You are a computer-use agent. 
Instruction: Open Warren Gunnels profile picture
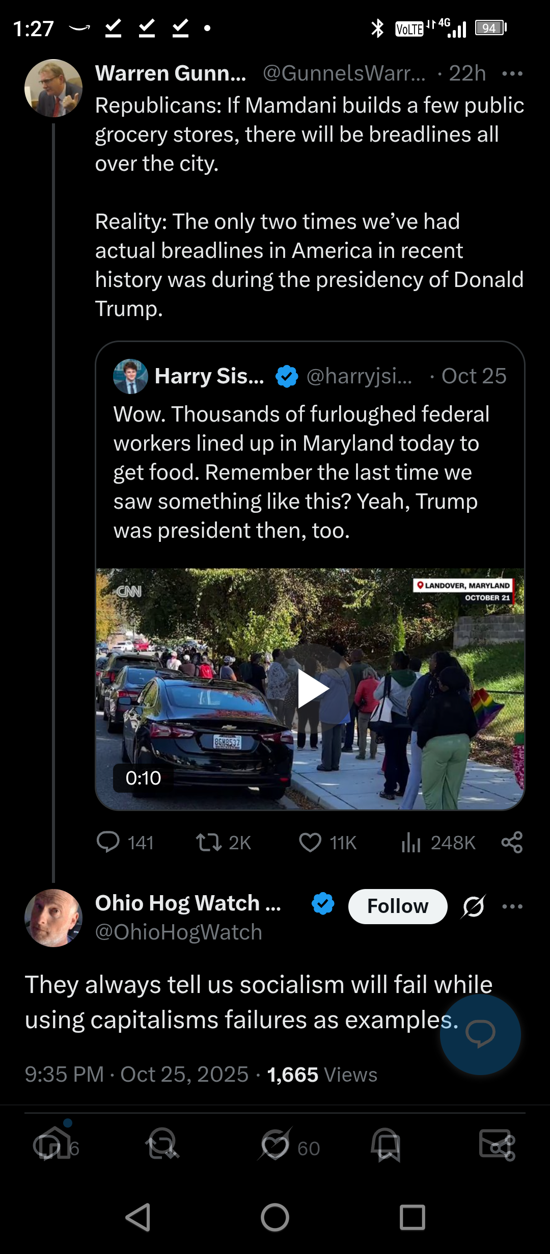53,88
